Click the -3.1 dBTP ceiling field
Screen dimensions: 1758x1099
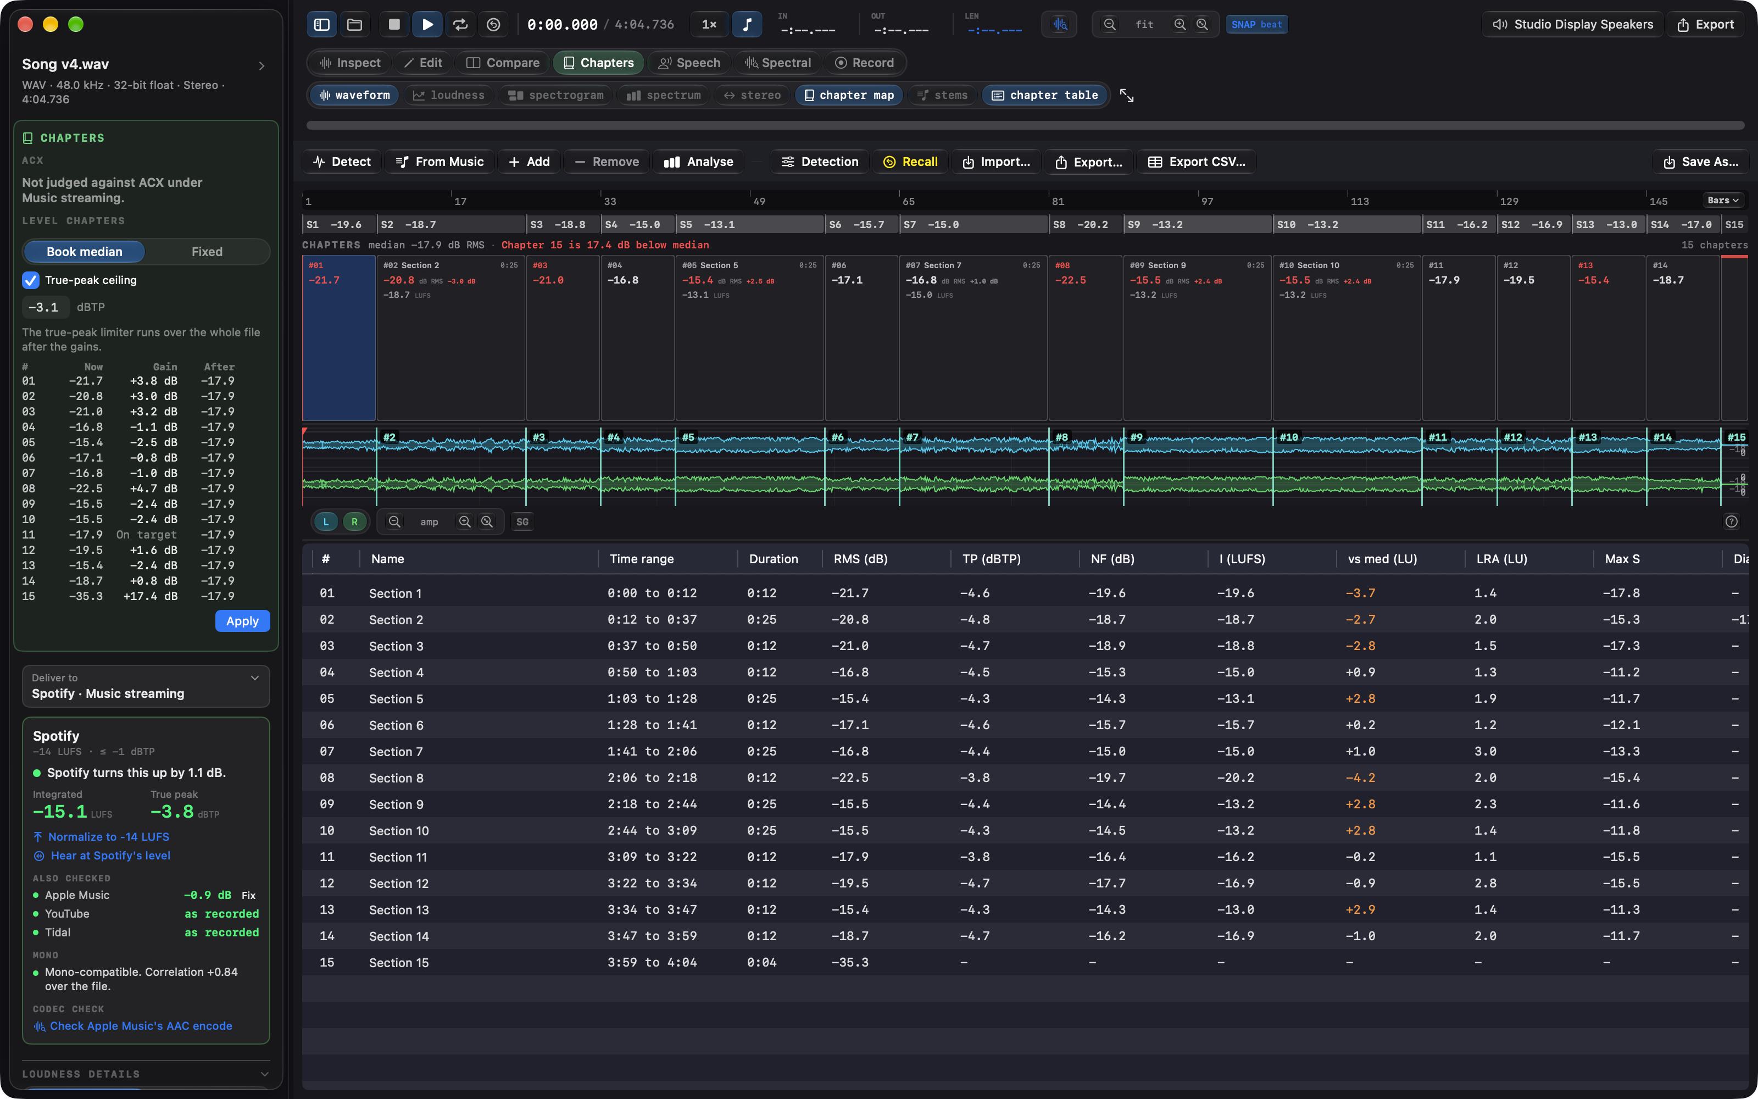(x=46, y=308)
